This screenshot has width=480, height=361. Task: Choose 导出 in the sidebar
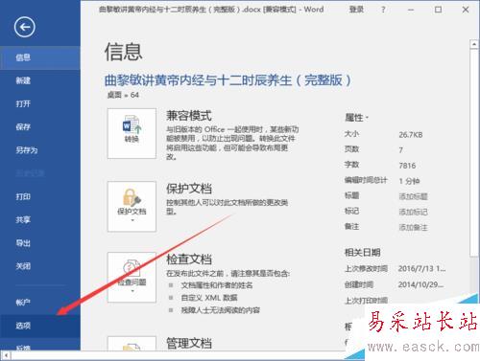click(40, 243)
